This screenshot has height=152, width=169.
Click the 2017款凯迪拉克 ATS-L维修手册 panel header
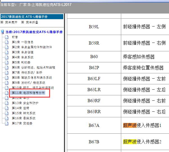tap(32, 17)
